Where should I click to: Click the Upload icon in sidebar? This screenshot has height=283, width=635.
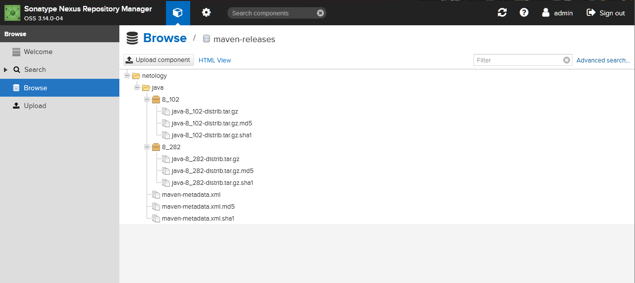click(16, 106)
